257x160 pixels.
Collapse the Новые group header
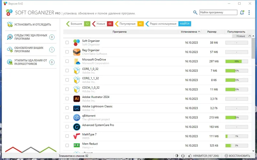250,36
